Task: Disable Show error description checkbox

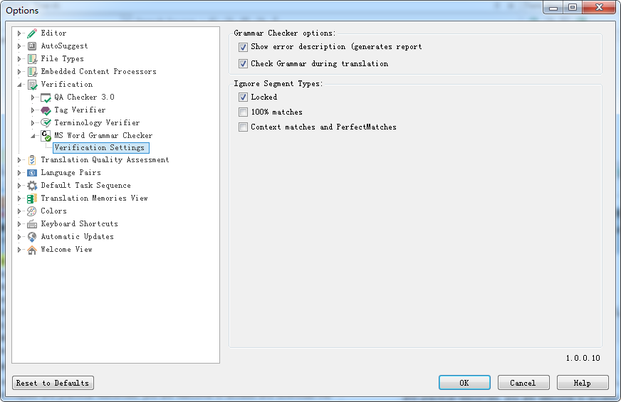Action: point(244,47)
